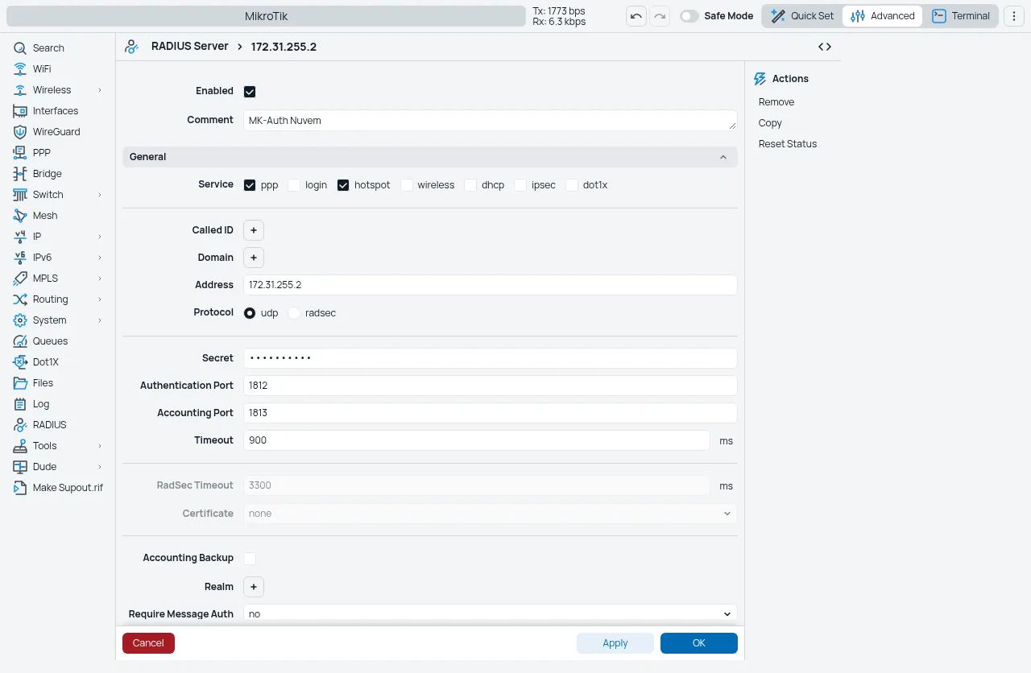Click the redo arrow button
1031x673 pixels.
click(660, 16)
